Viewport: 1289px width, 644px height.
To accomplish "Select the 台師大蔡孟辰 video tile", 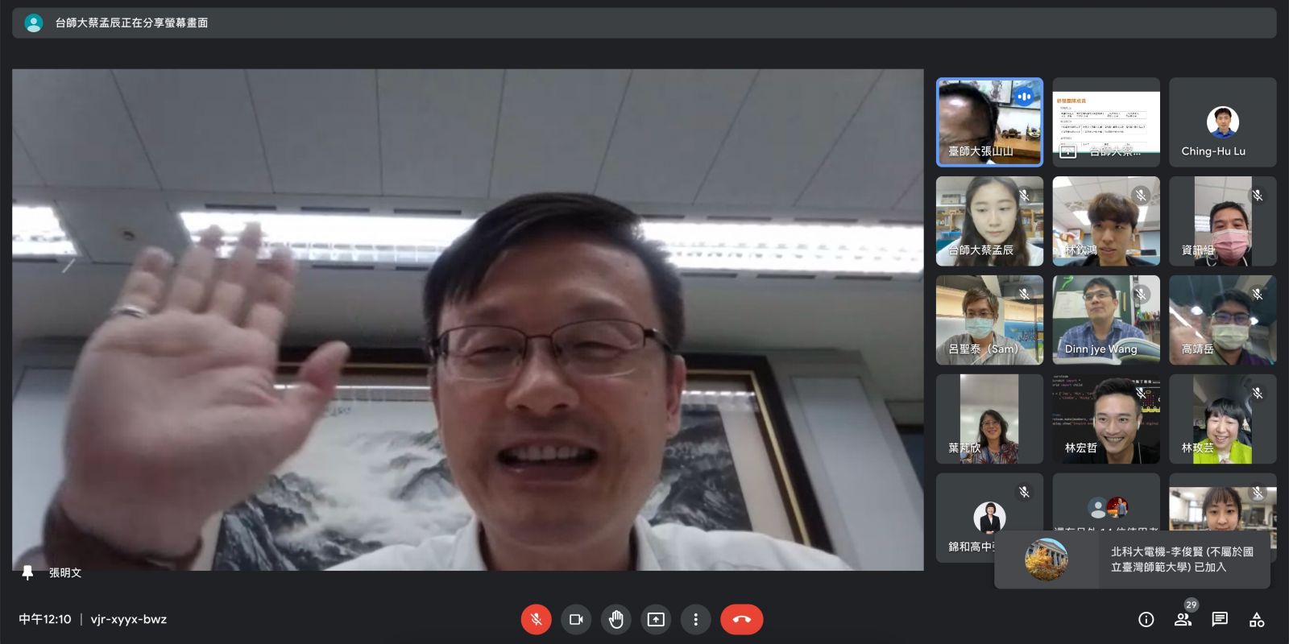I will coord(989,221).
